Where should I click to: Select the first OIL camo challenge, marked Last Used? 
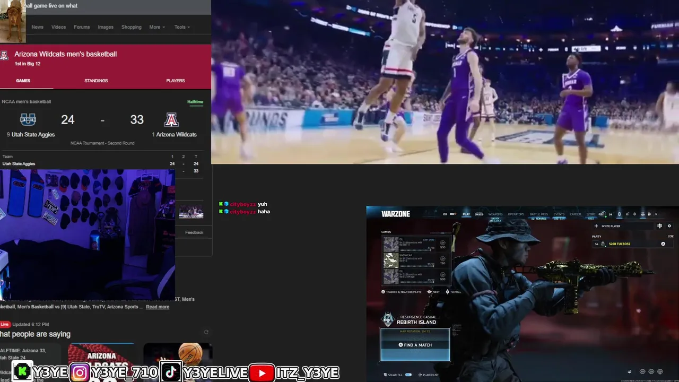tap(416, 245)
